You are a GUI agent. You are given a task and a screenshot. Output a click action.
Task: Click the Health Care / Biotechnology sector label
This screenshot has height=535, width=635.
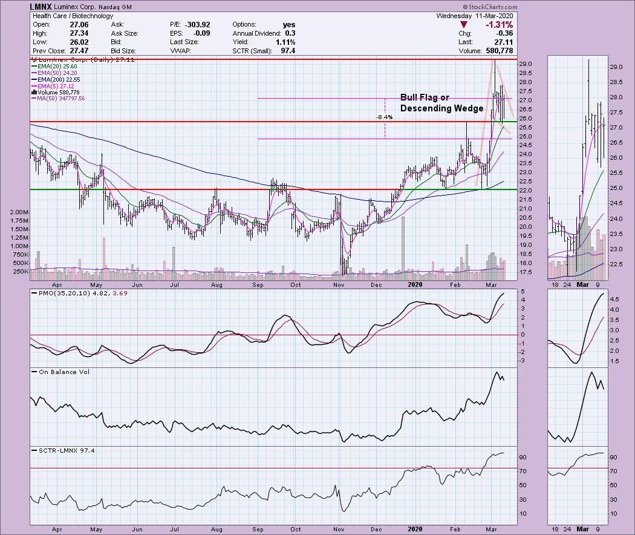(73, 16)
